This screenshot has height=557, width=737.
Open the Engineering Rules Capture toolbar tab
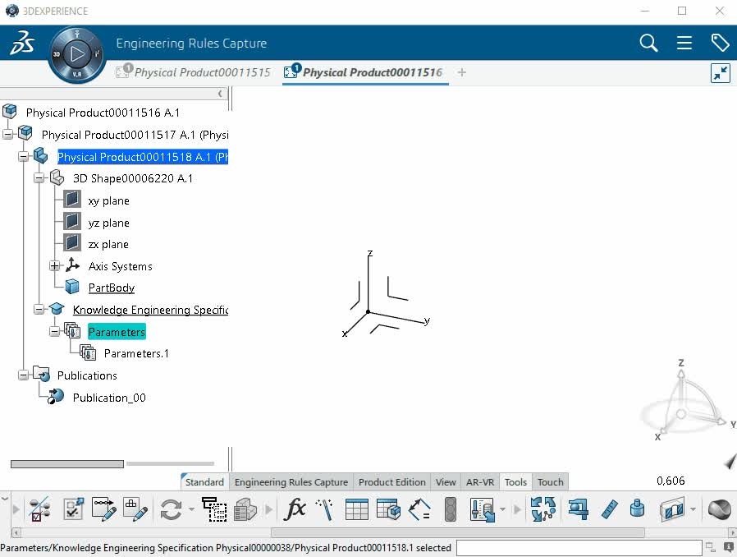pos(291,482)
